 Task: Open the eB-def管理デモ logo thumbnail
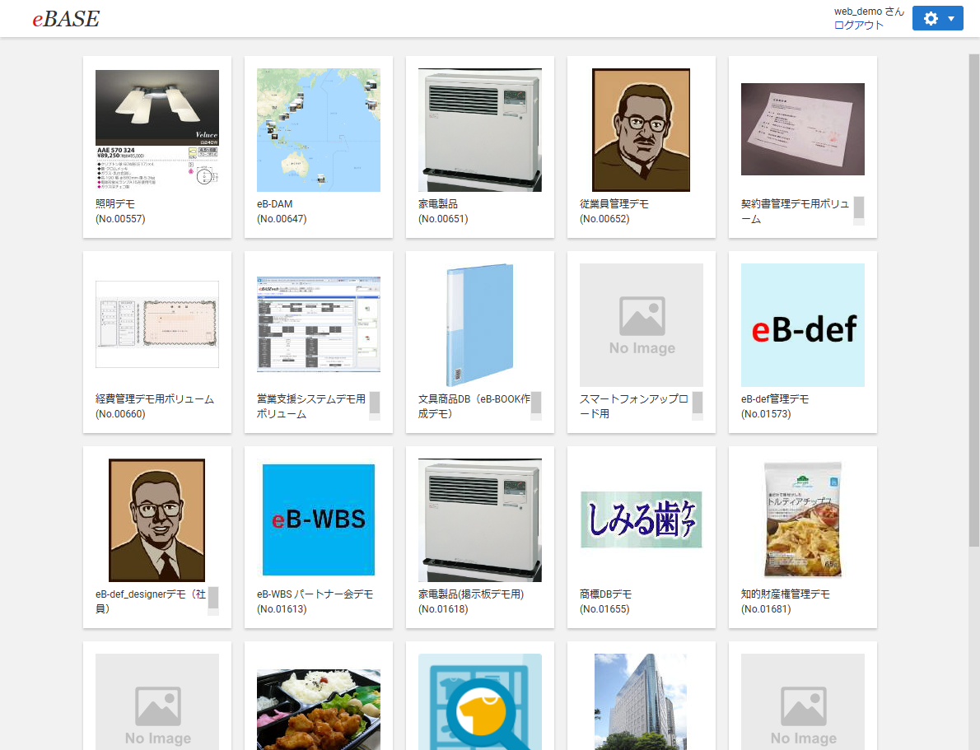802,325
